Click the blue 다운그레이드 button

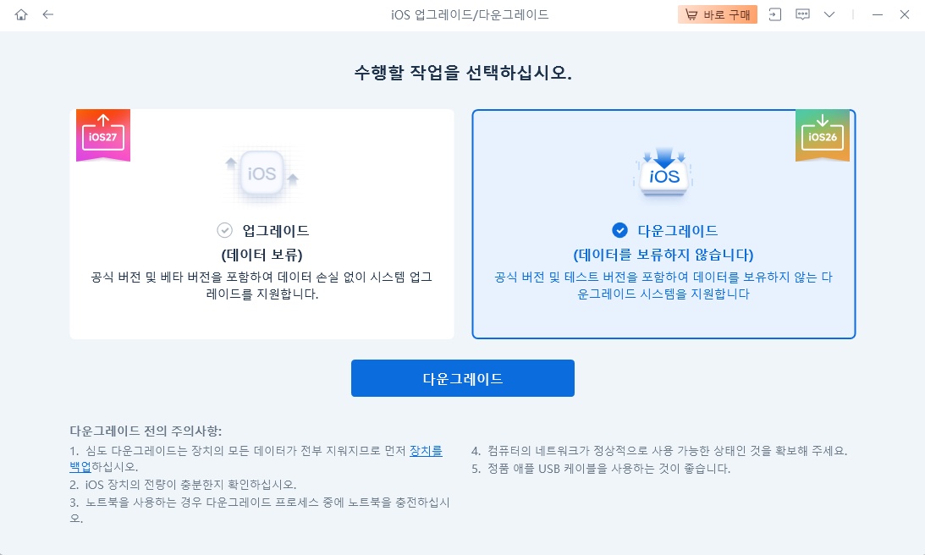click(462, 378)
